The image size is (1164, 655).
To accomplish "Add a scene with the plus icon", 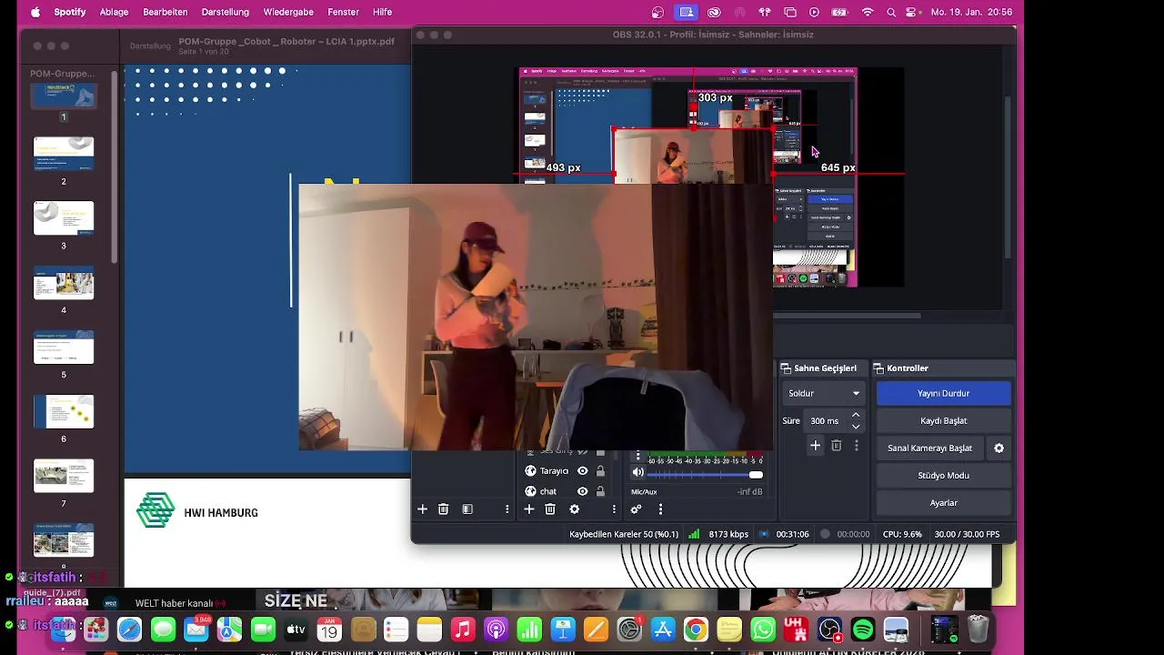I will (x=422, y=509).
